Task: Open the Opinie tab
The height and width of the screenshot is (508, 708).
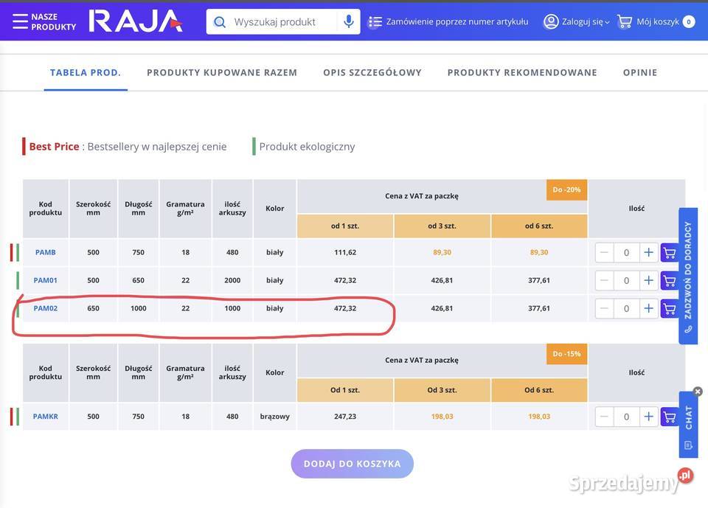Action: [639, 72]
